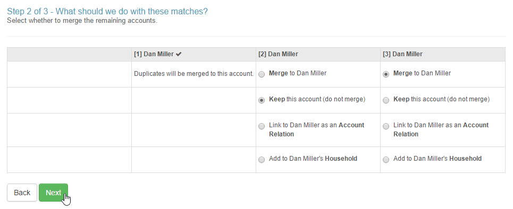Go back with the Back button
513x209 pixels.
pos(22,193)
